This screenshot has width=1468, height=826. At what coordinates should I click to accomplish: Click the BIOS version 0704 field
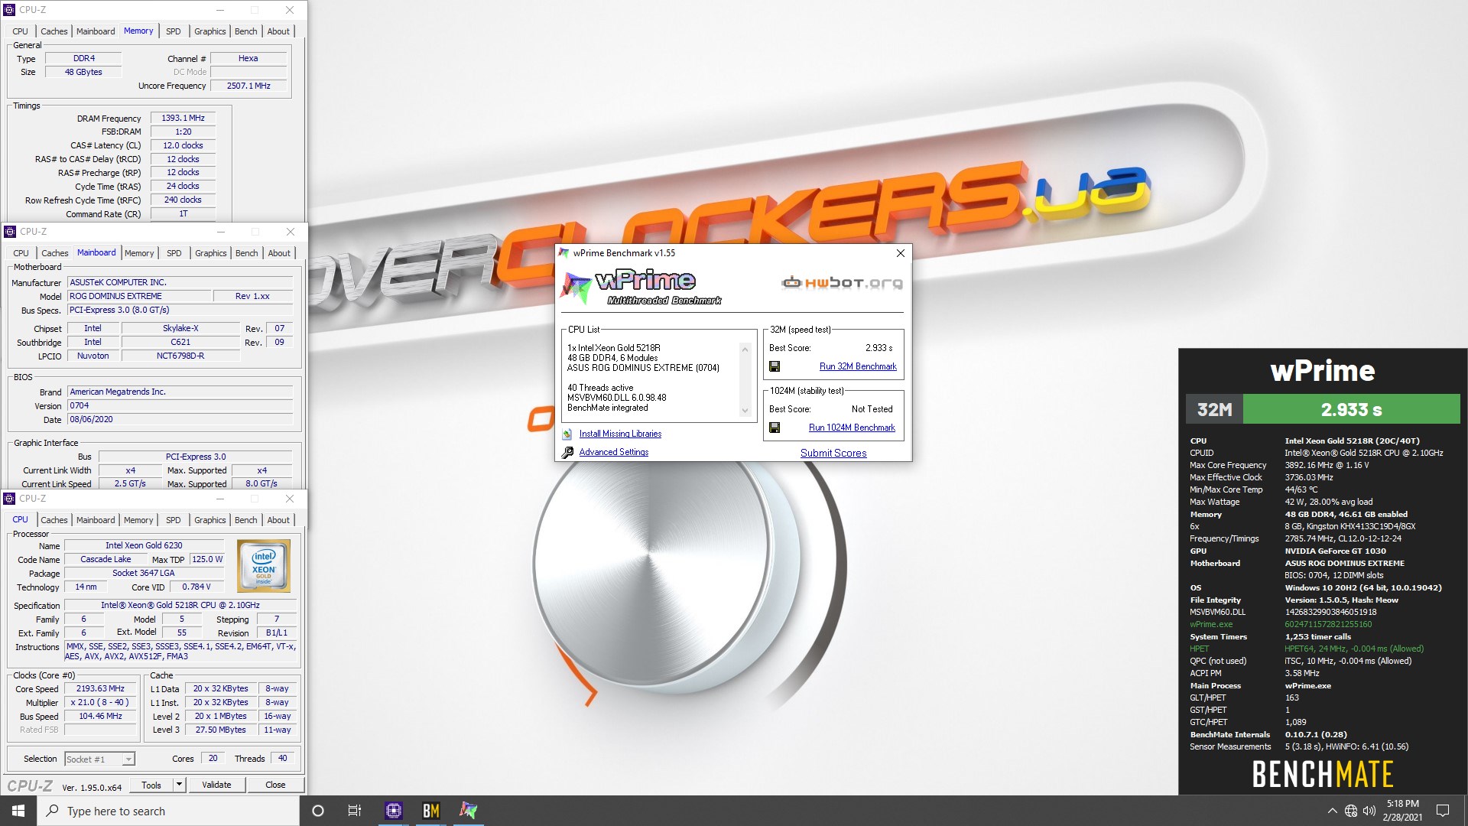coord(180,405)
